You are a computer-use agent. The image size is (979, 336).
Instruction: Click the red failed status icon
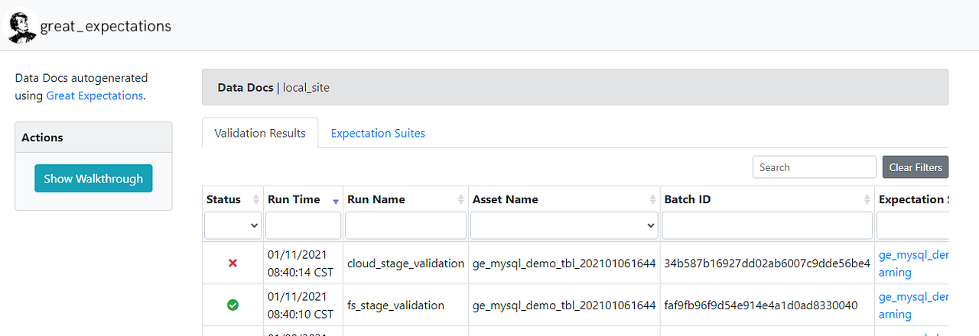pos(233,263)
